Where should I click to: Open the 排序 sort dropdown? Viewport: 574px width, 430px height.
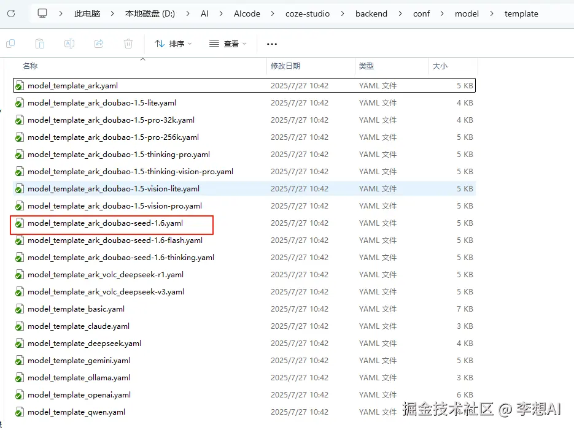click(173, 44)
